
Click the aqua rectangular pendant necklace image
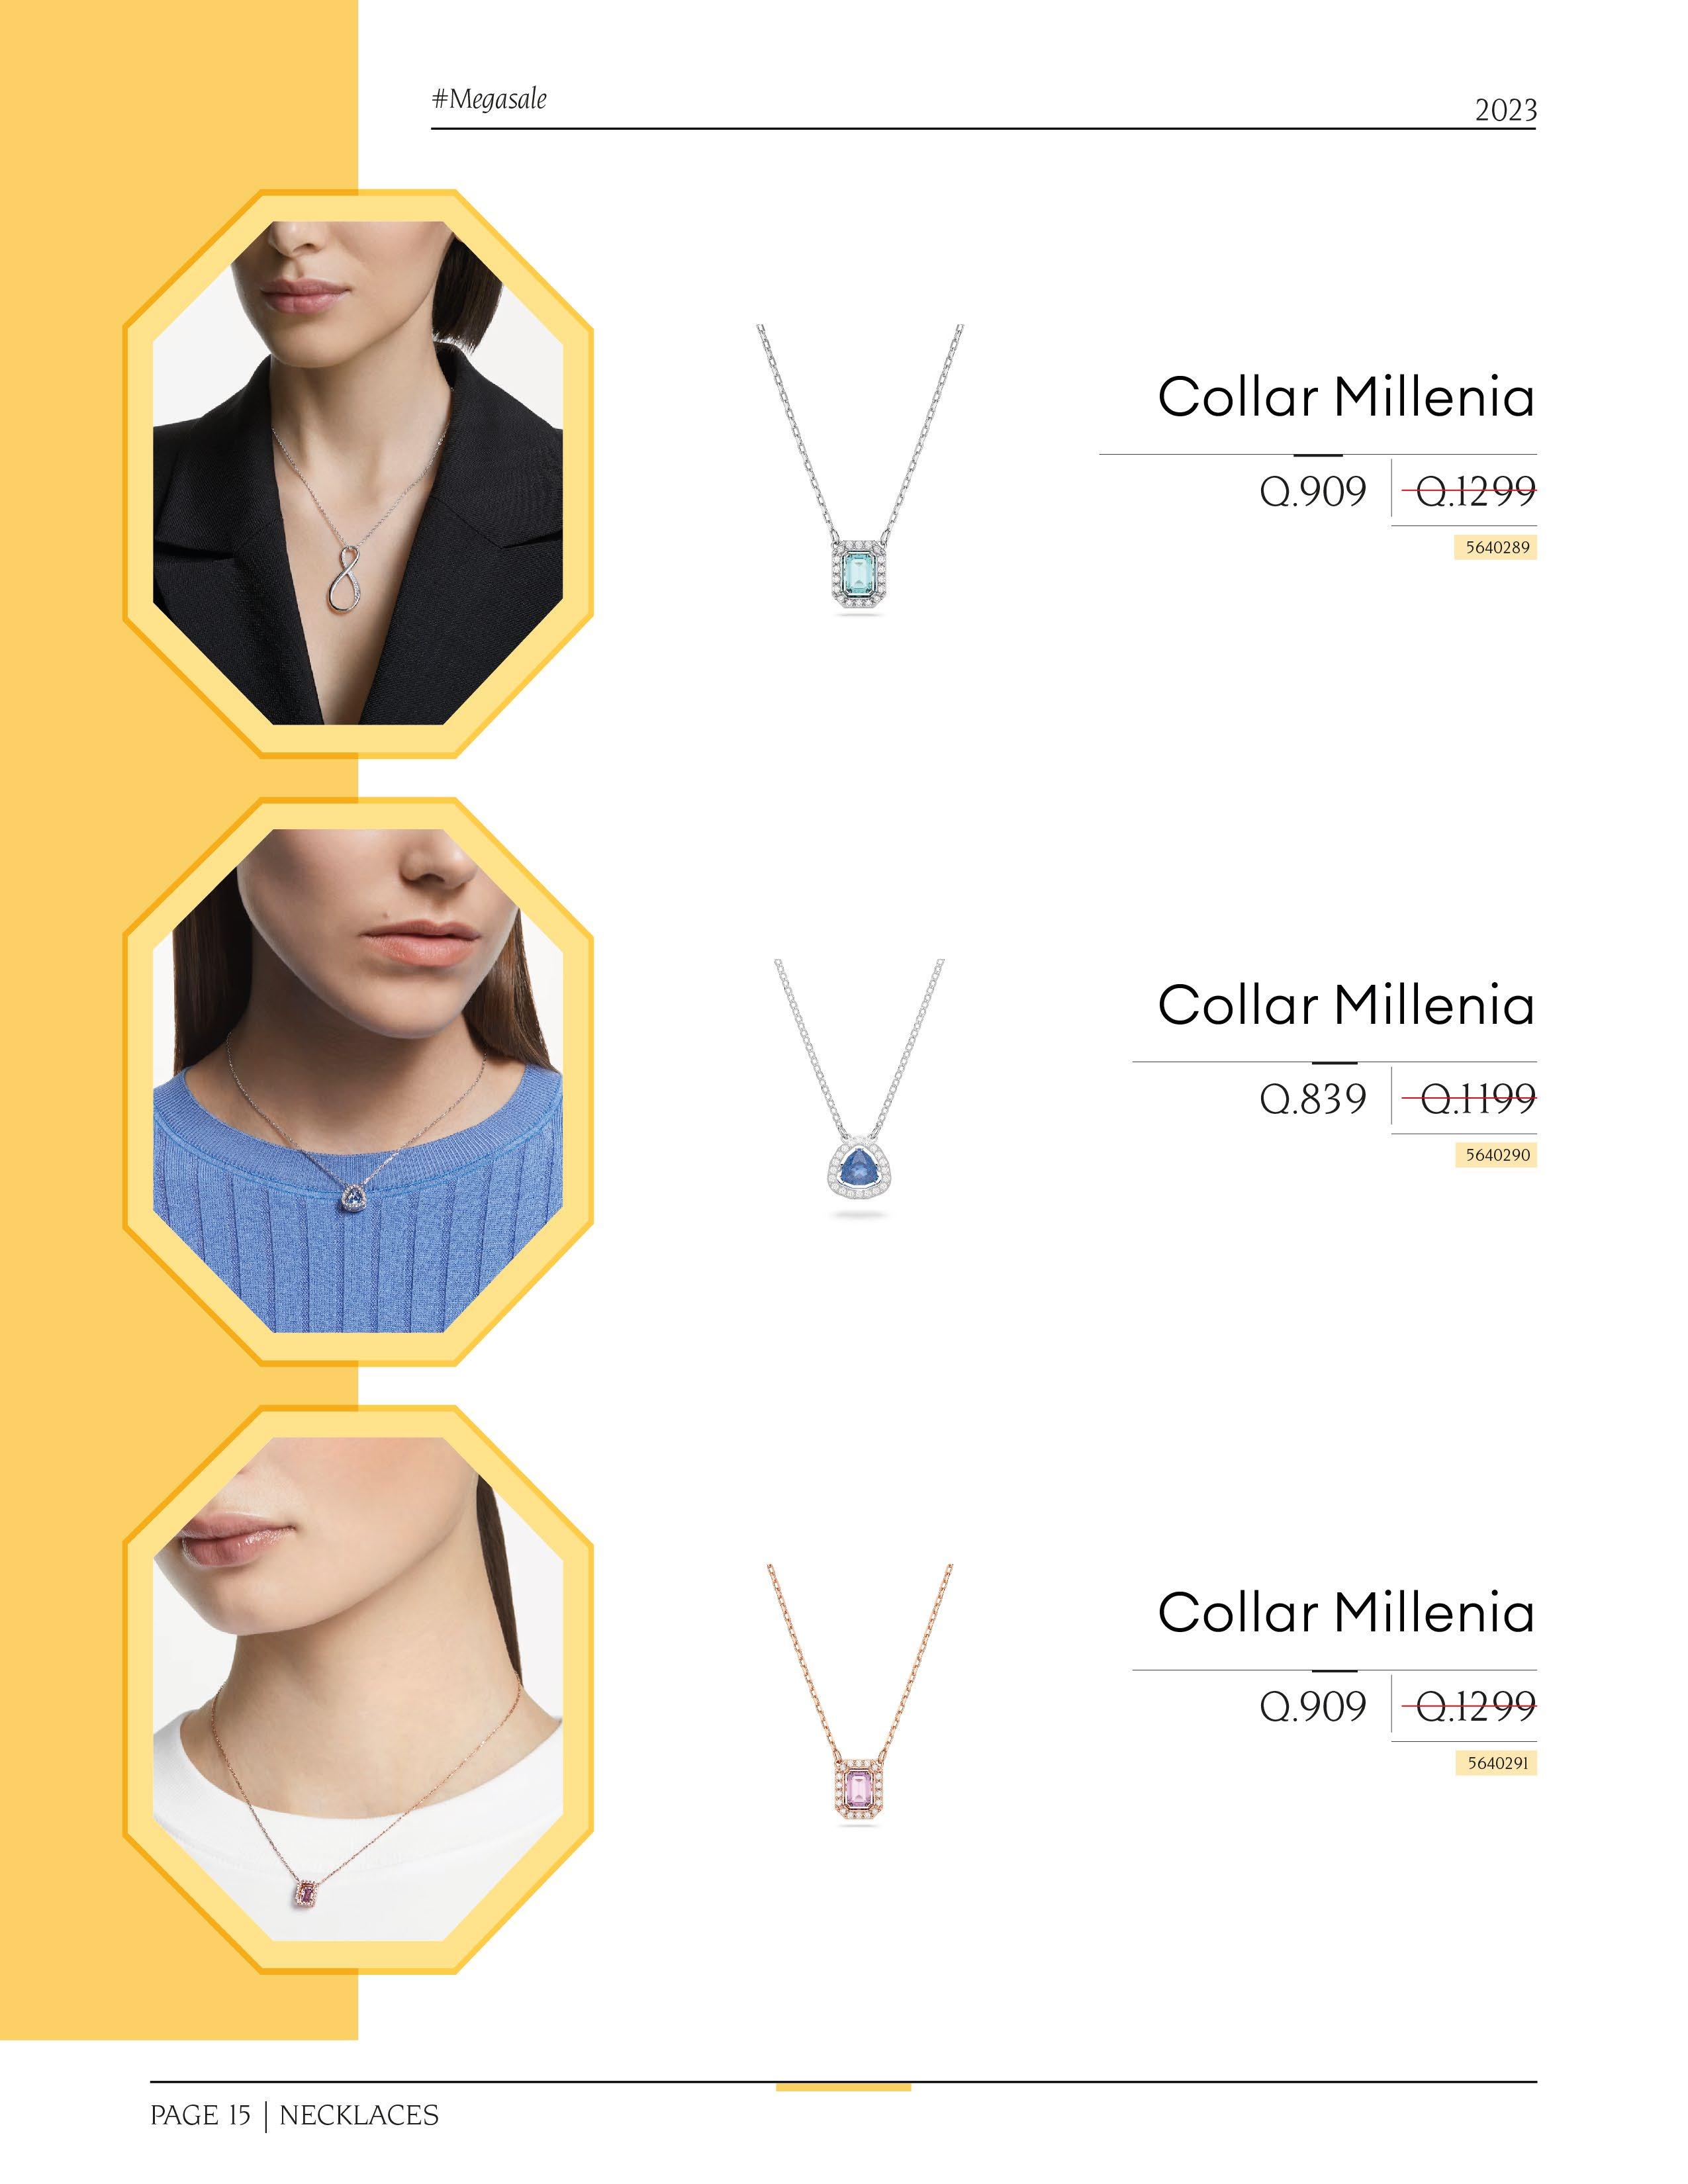tap(859, 470)
